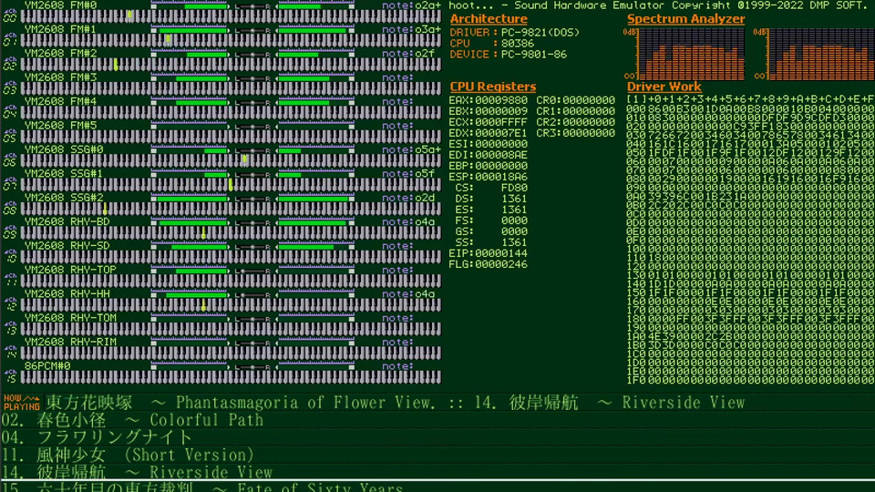Adjust the L-R pan slider for 86PCM#0
Viewport: 875px width, 492px height.
point(252,366)
